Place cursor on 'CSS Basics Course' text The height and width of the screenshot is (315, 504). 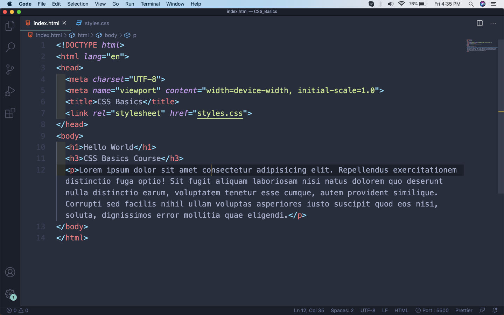click(122, 159)
